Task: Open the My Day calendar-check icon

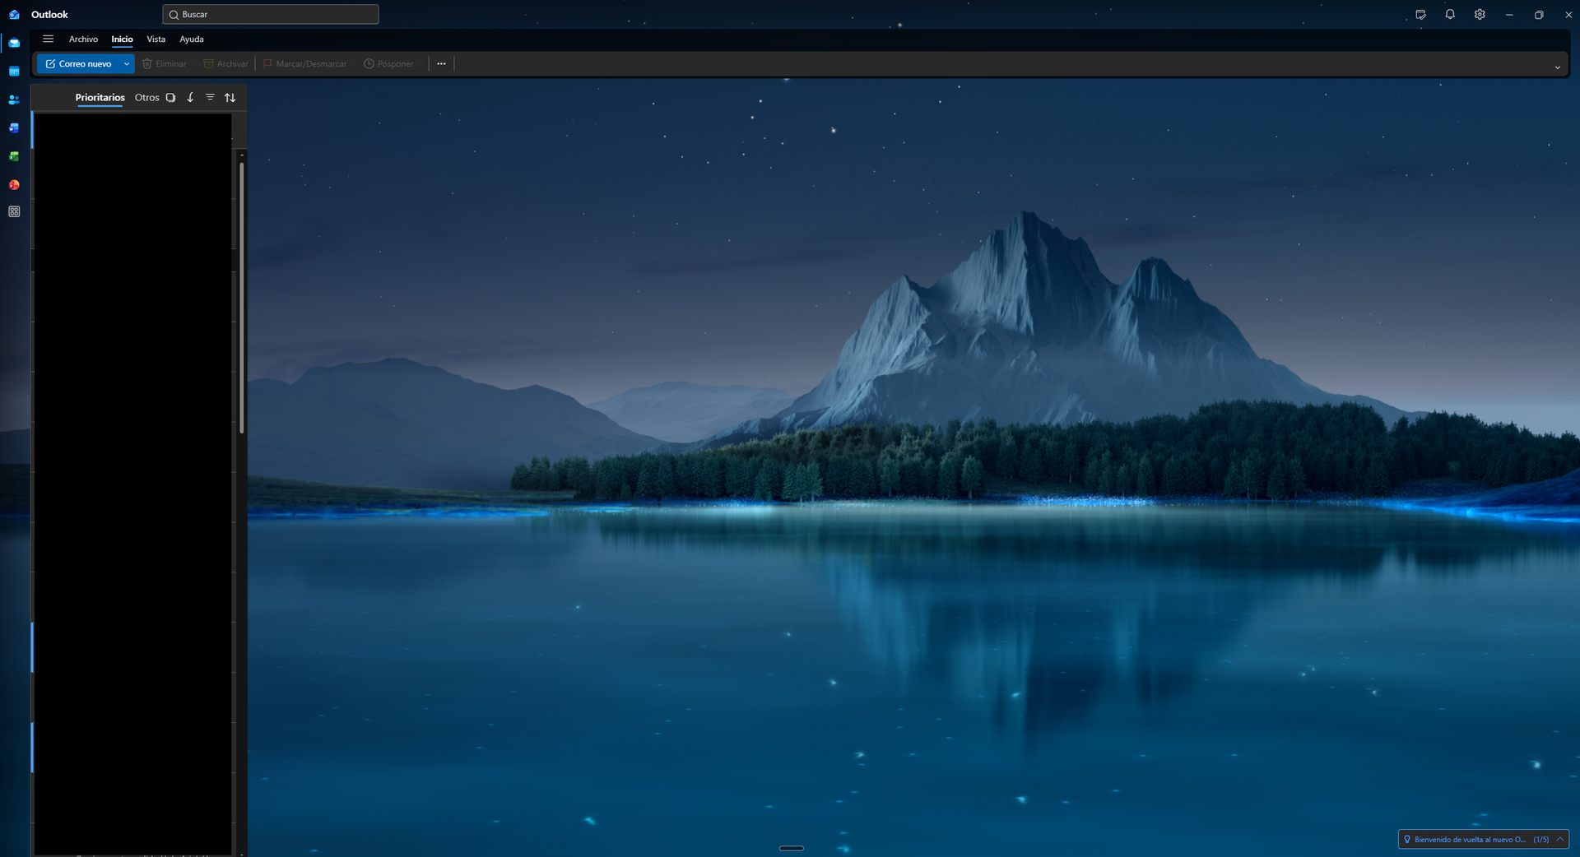Action: pyautogui.click(x=1420, y=15)
